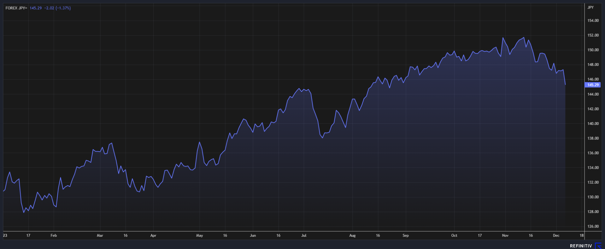This screenshot has width=605, height=249.
Task: Click the (-1.37%) percent change in header
Action: coord(63,8)
